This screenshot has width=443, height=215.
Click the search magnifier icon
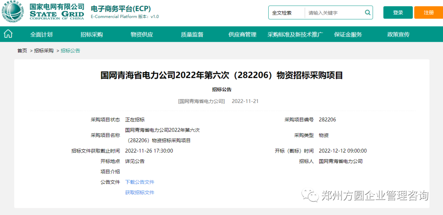pyautogui.click(x=368, y=12)
